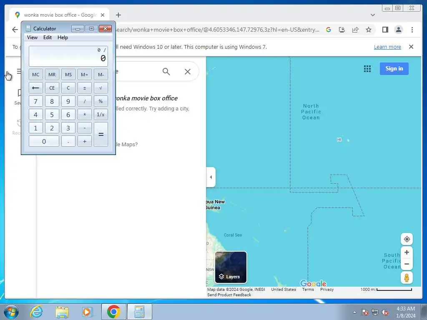
Task: Zoom out on the map
Action: 407,264
